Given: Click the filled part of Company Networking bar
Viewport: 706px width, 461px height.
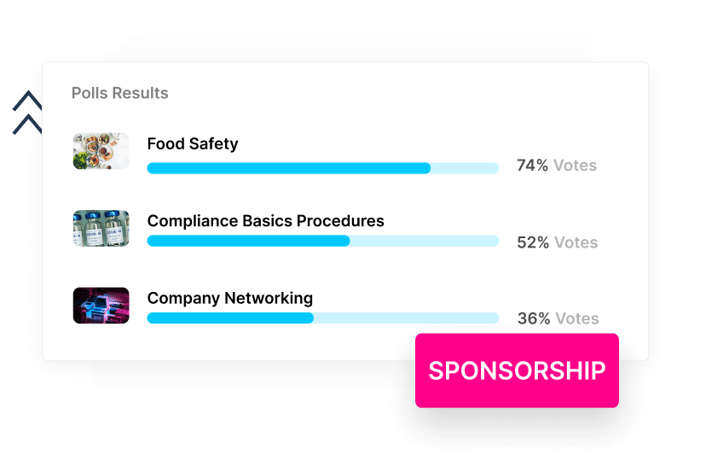Looking at the screenshot, I should (x=230, y=318).
